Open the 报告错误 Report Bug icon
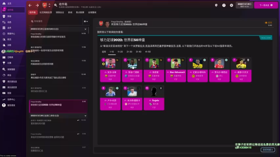 point(4,105)
